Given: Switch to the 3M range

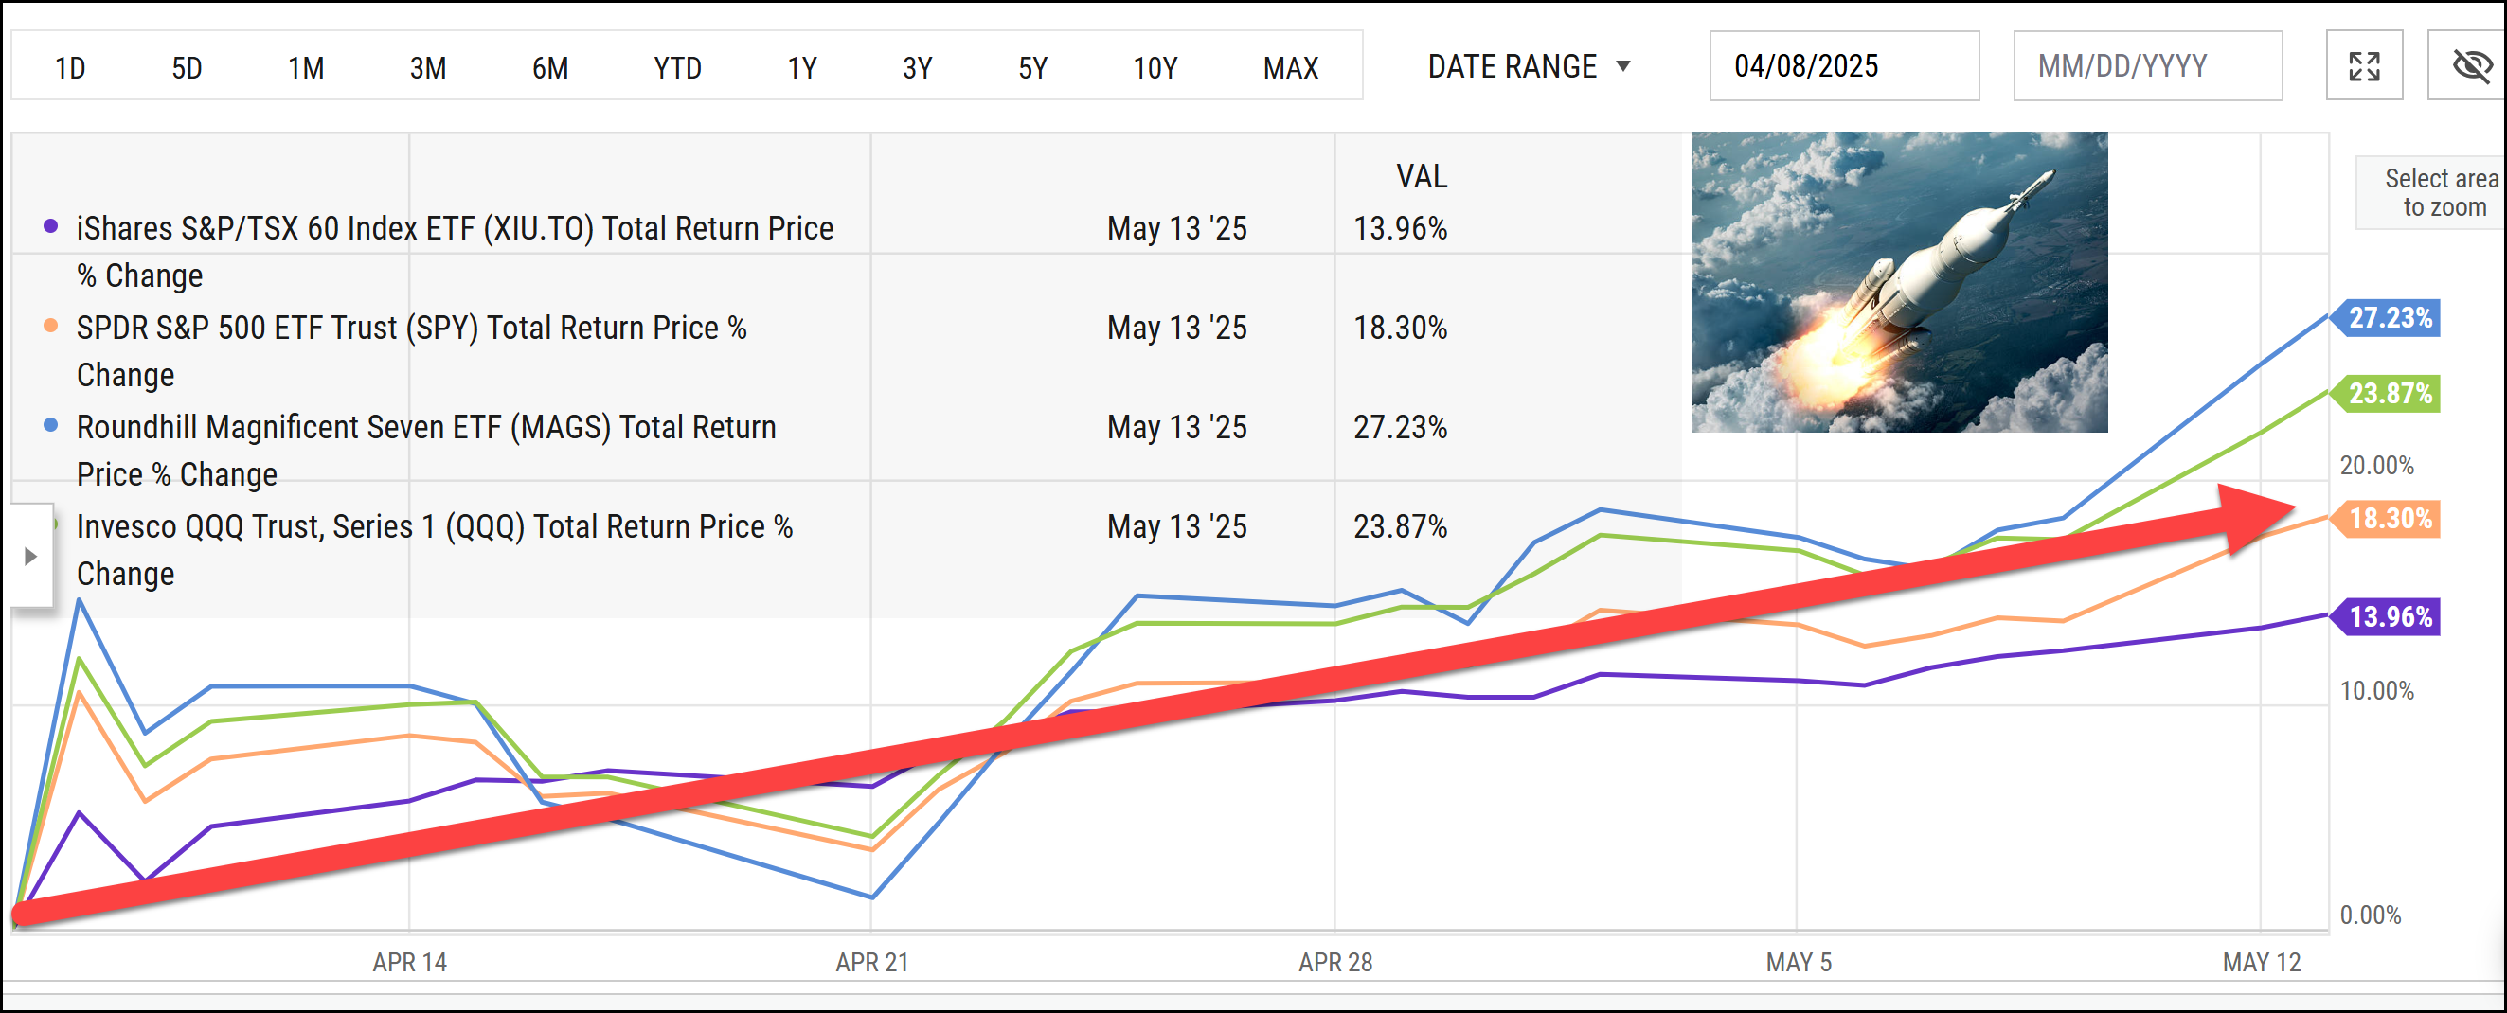Looking at the screenshot, I should click(427, 67).
